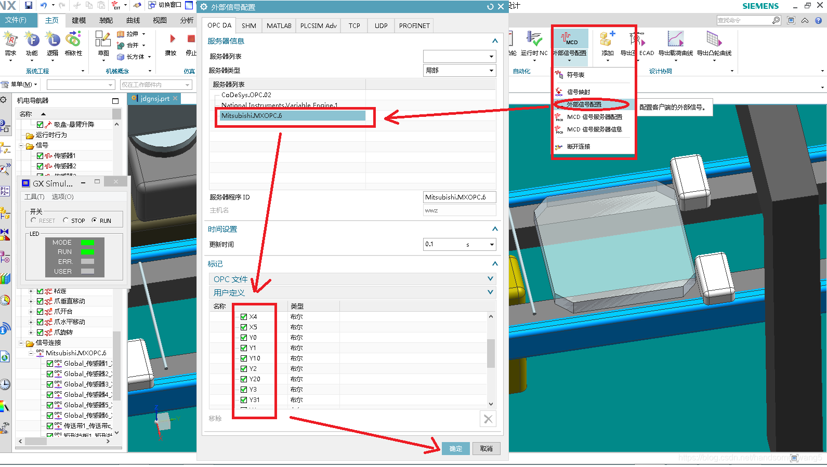Uncheck the Y10 signal checkbox

[244, 358]
